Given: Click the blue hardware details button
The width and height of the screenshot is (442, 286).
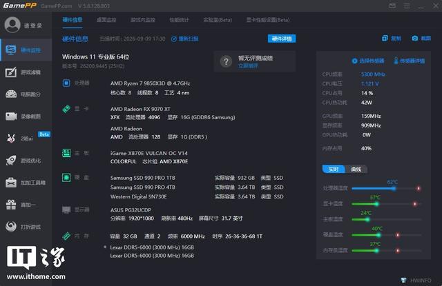Looking at the screenshot, I should point(282,39).
